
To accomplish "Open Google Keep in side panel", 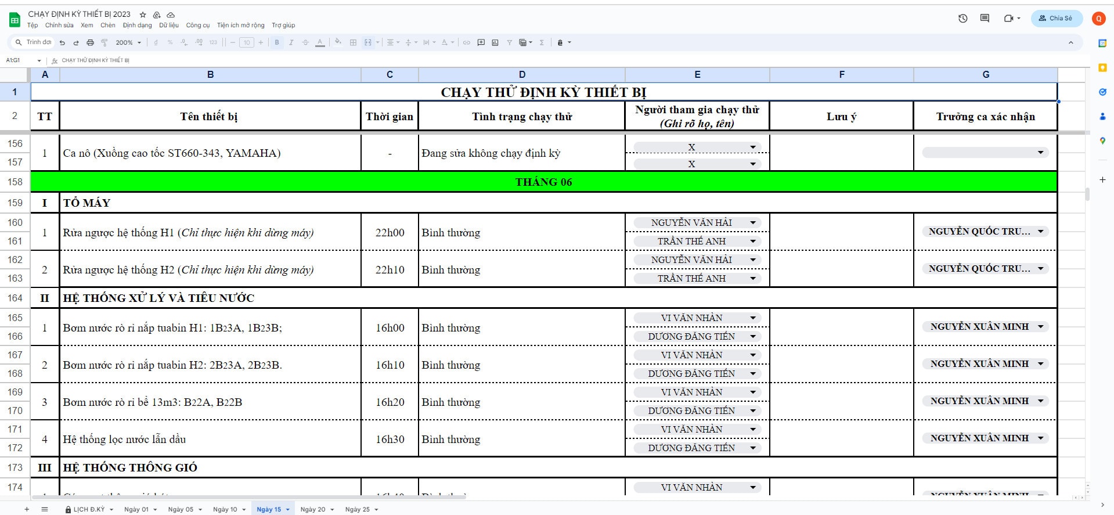I will [x=1102, y=68].
